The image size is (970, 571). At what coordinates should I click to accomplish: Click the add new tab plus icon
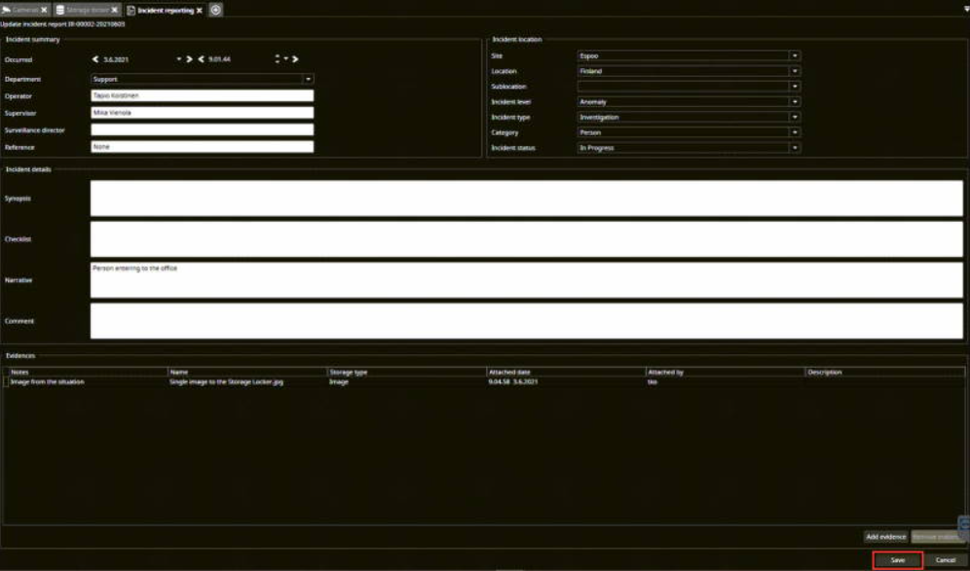pos(215,10)
